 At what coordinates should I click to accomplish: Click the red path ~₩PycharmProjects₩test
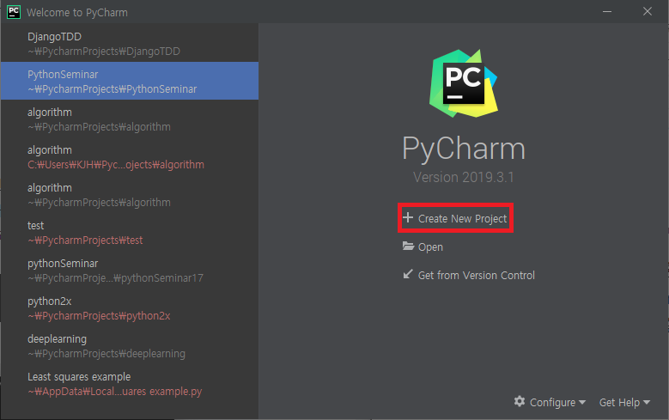pyautogui.click(x=85, y=240)
